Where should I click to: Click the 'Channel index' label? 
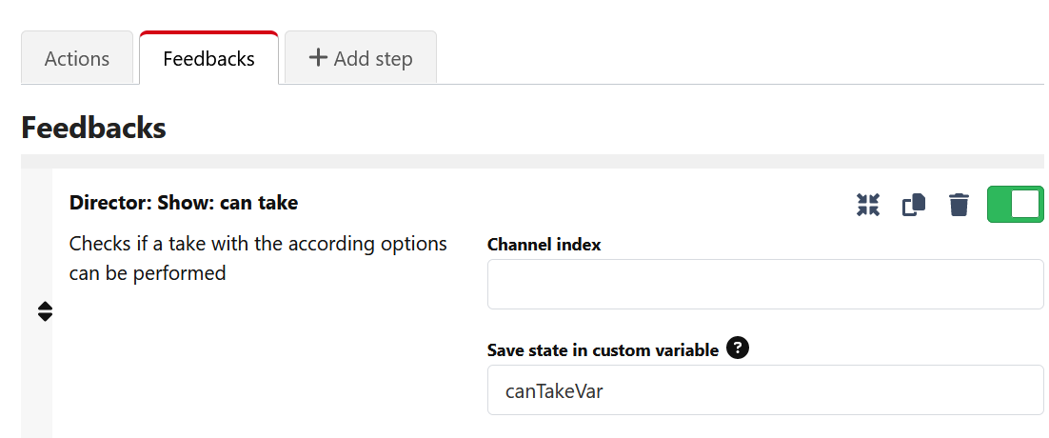(x=544, y=244)
